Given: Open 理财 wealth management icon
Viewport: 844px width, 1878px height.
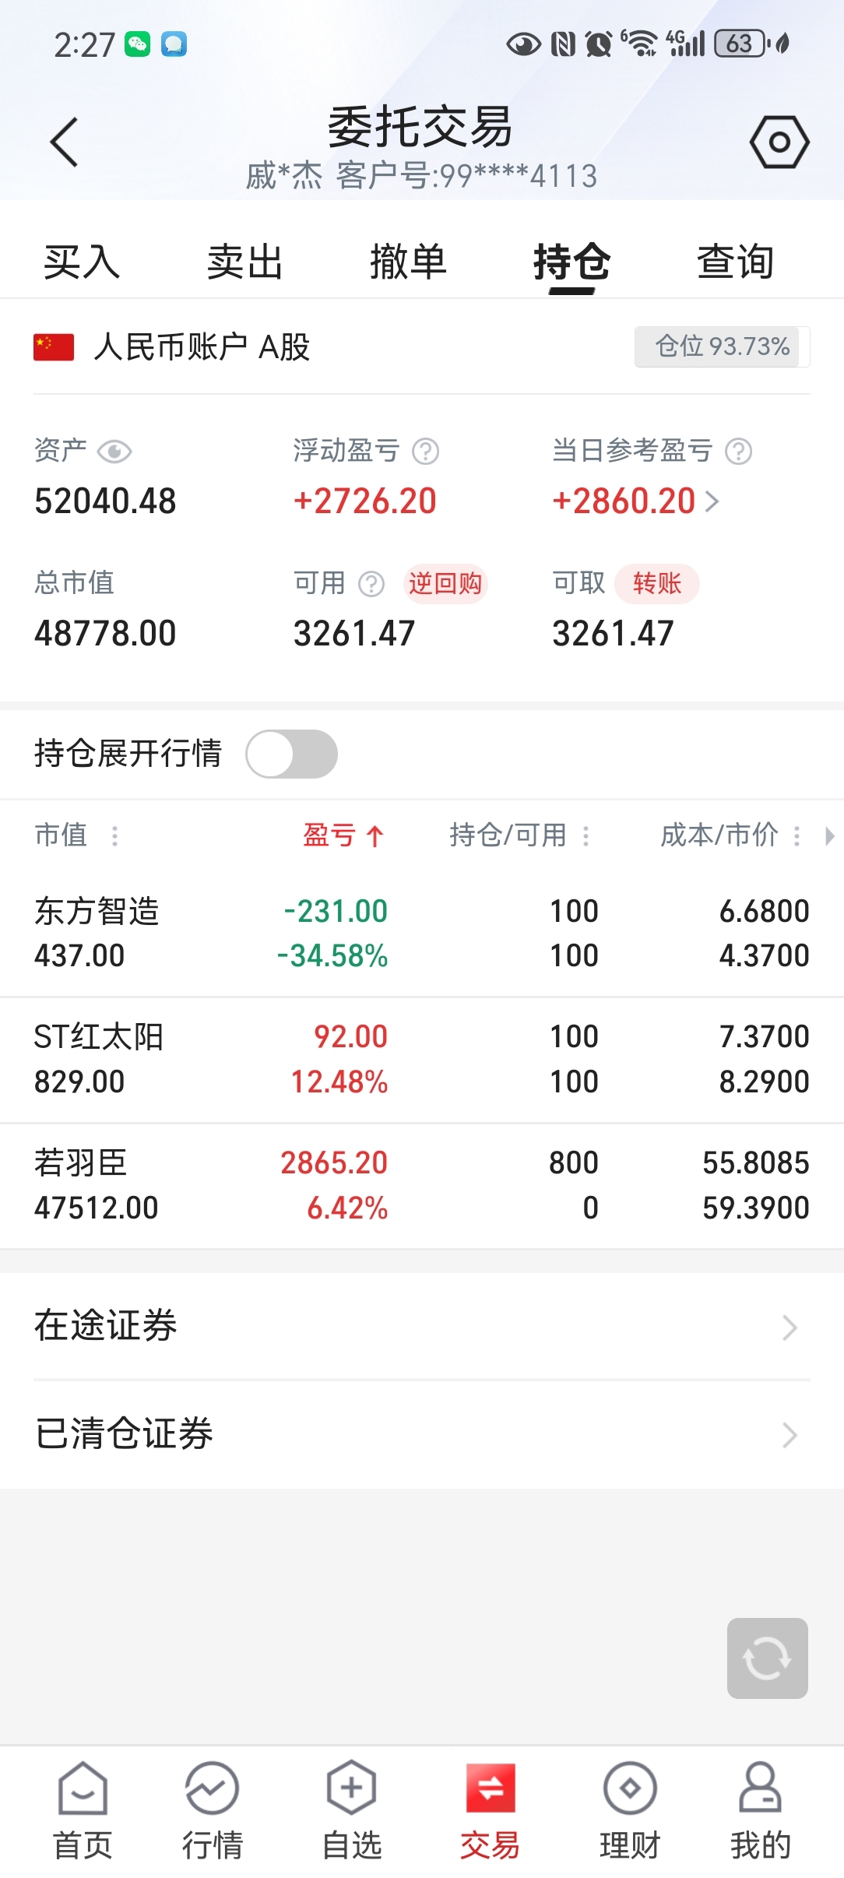Looking at the screenshot, I should 629,1788.
